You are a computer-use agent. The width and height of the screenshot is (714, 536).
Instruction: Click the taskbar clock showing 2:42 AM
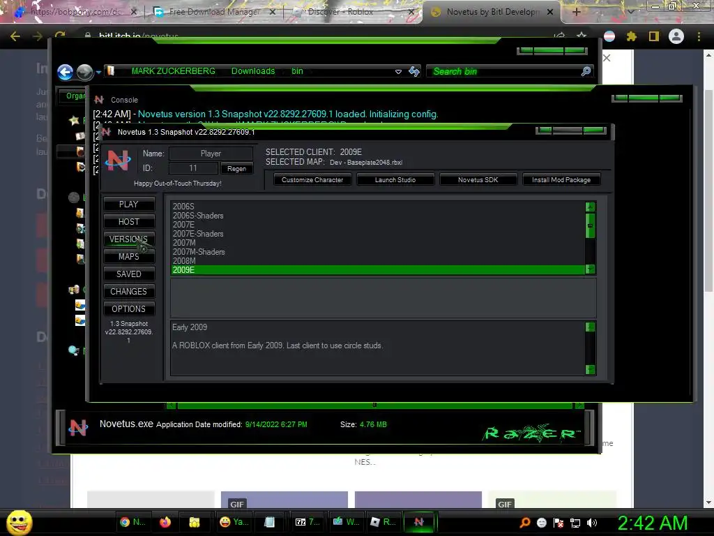coord(652,523)
